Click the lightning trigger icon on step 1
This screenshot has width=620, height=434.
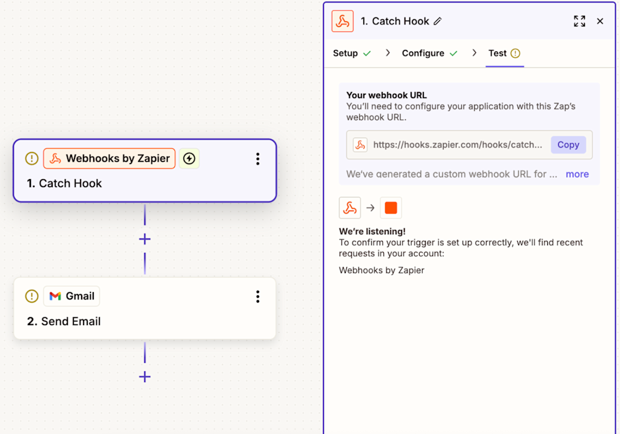click(189, 159)
